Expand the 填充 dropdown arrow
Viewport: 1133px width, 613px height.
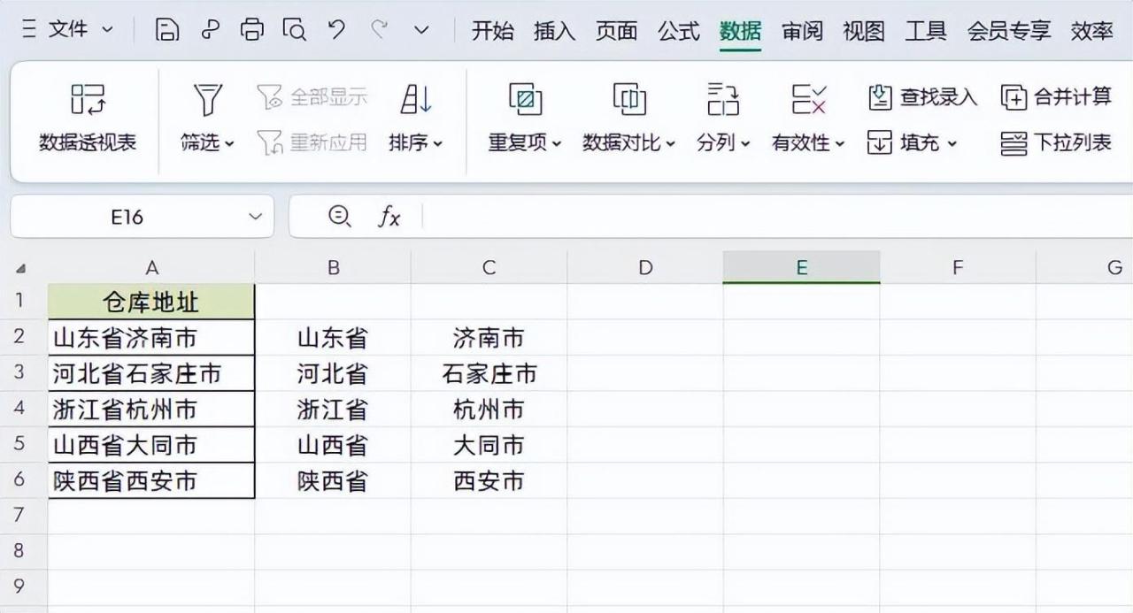pos(952,143)
